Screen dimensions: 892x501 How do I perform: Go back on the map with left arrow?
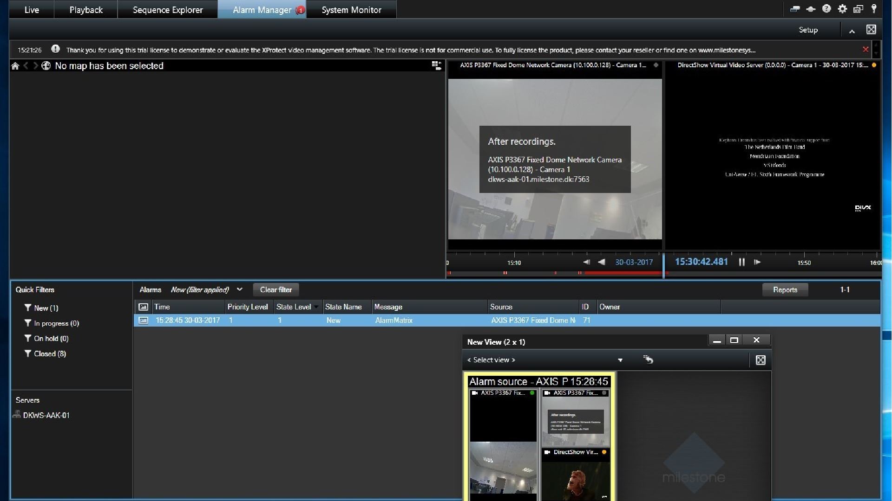(26, 66)
